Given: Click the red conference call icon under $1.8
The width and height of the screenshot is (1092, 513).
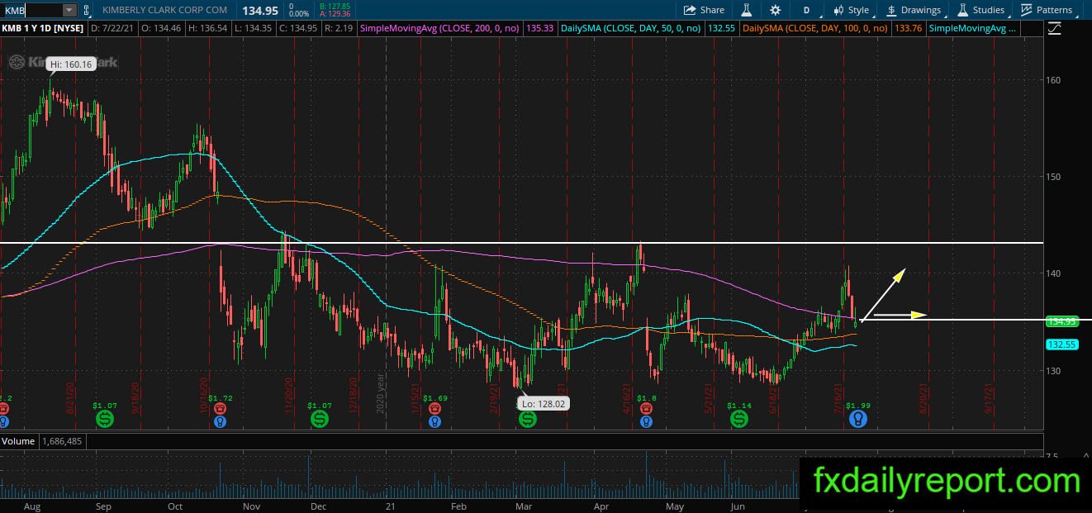Looking at the screenshot, I should click(x=647, y=409).
